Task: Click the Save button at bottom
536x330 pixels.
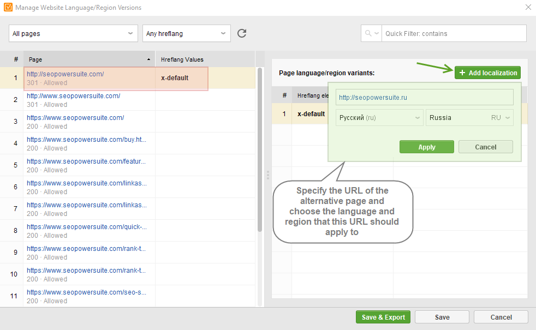Action: pyautogui.click(x=442, y=317)
